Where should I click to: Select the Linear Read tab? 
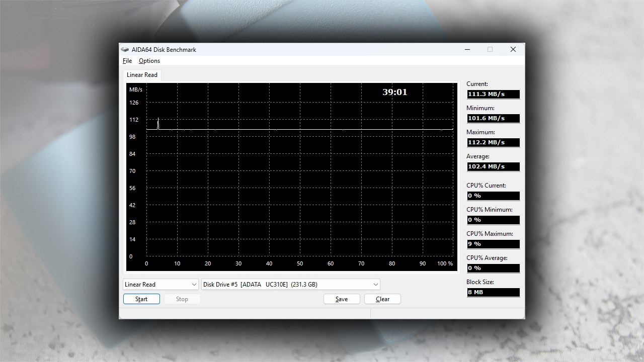coord(142,75)
